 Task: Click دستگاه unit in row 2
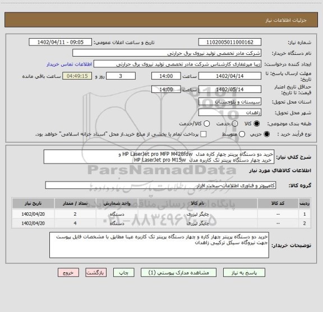(117, 223)
